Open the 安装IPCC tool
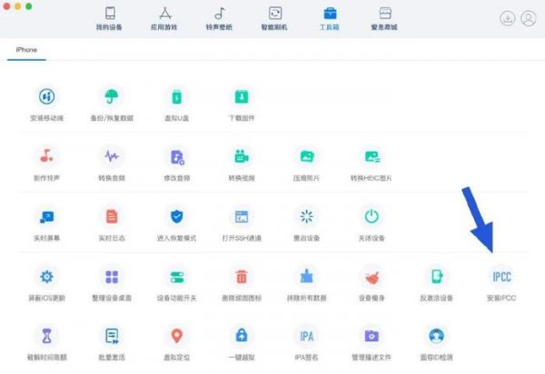The width and height of the screenshot is (545, 374). 500,277
